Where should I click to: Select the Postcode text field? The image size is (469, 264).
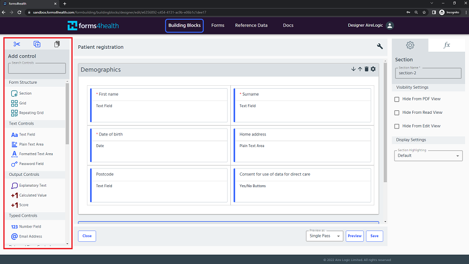(159, 185)
